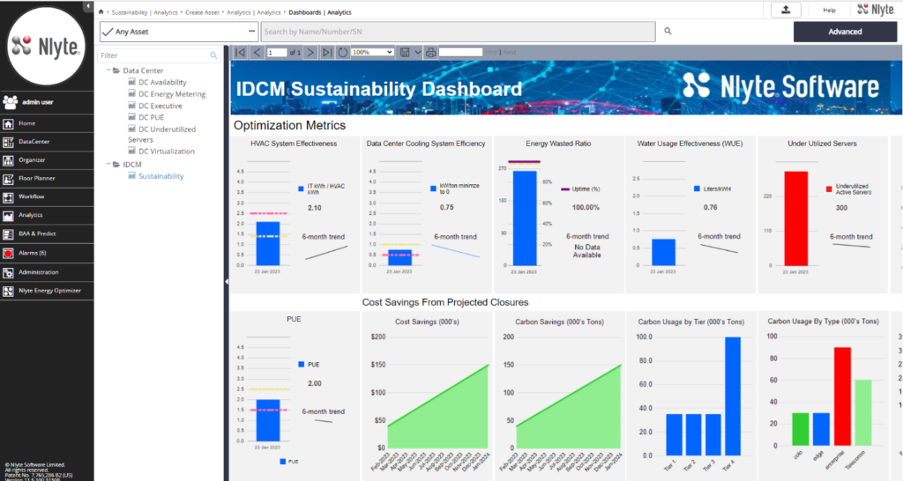Click the IDCM Sustainability Dashboard title
This screenshot has width=903, height=481.
[379, 89]
